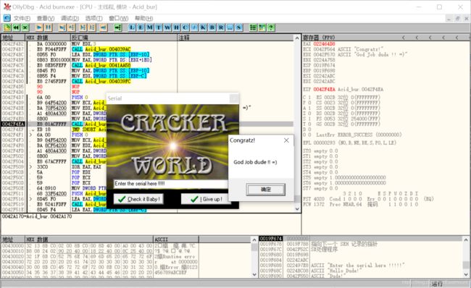Open the 帮助(H) menu
Image resolution: width=471 pixels, height=288 pixels.
coord(144,18)
